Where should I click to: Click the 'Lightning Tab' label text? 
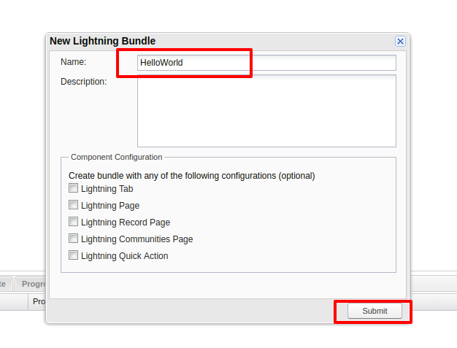pos(107,189)
